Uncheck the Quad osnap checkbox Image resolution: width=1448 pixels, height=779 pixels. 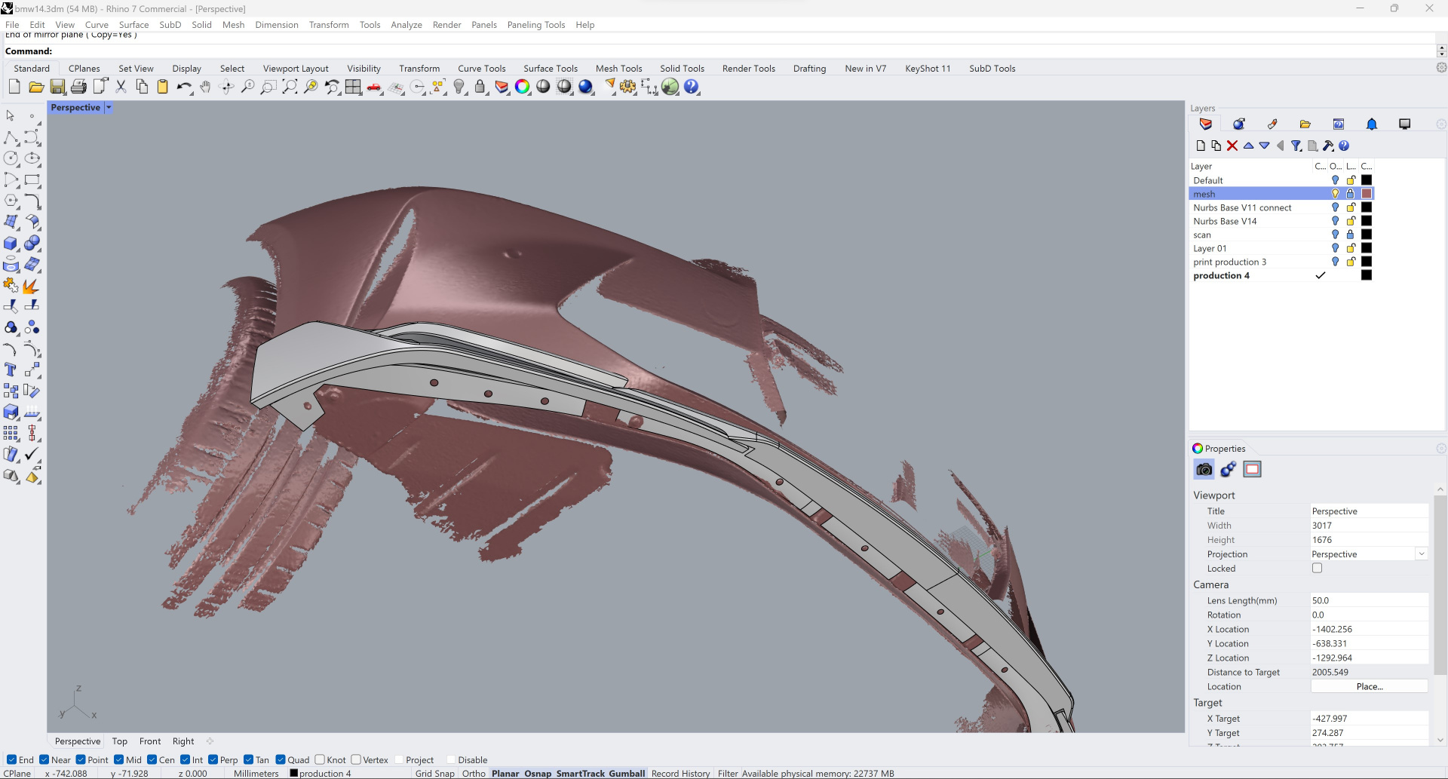[281, 759]
